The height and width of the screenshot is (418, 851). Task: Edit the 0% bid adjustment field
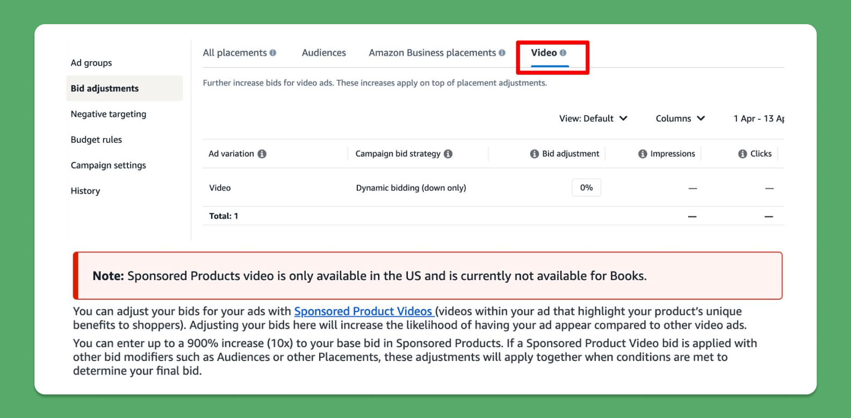point(587,188)
